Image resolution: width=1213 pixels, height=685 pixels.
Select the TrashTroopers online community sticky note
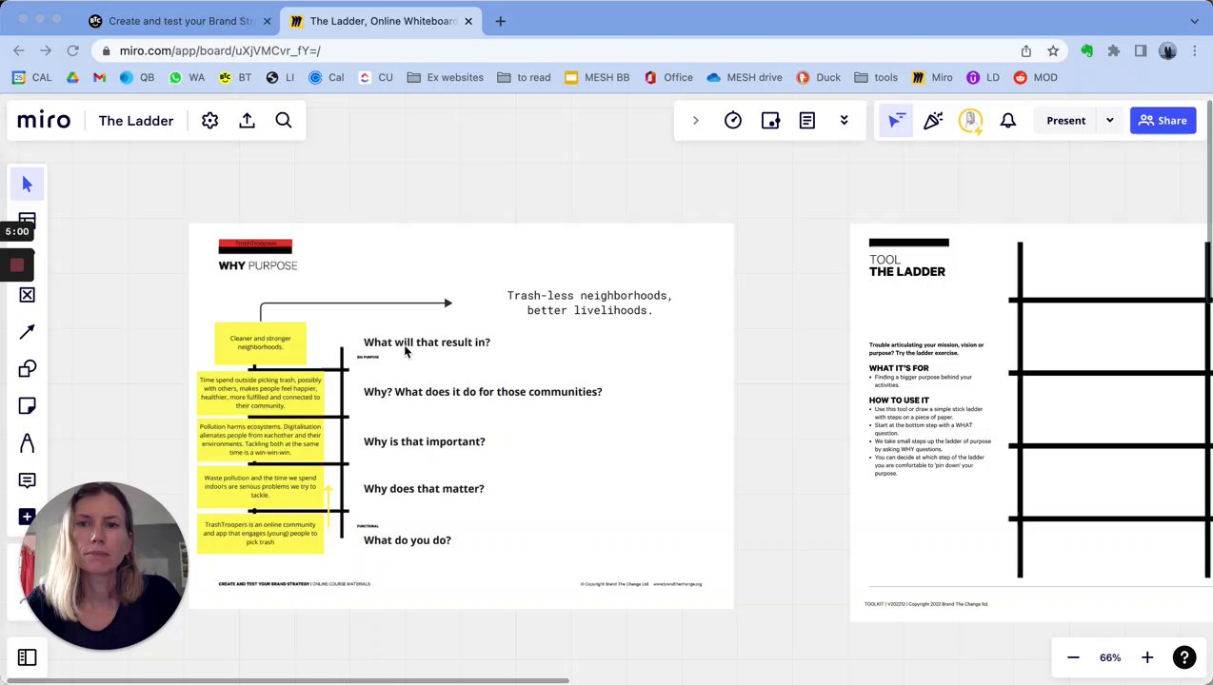point(260,533)
